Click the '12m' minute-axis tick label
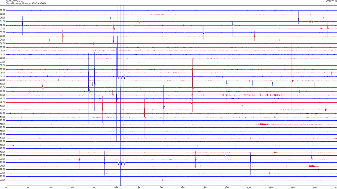 pos(138,188)
